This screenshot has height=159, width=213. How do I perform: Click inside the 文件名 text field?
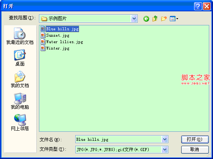118,139
